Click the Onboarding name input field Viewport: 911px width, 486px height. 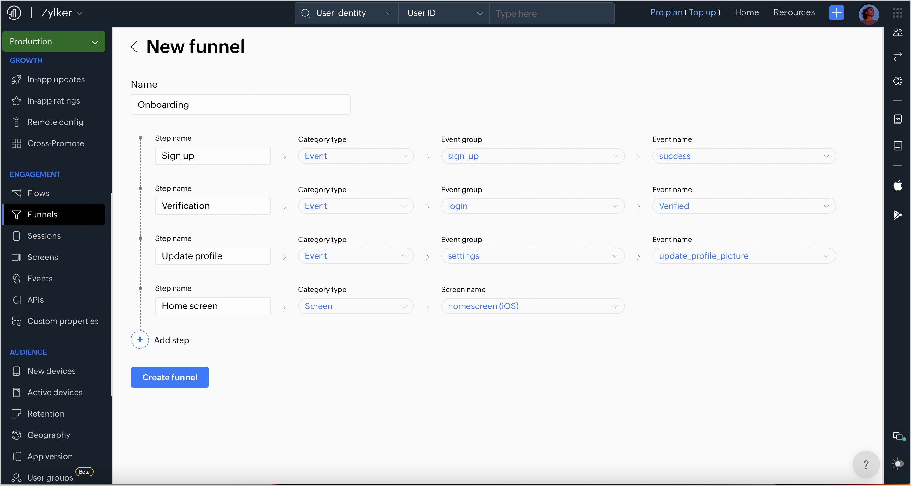pos(240,104)
